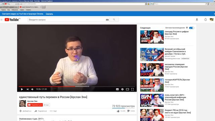215x121 pixels.
Task: Open title 'бюджет РФ на 2018 год'
Action: (178, 111)
